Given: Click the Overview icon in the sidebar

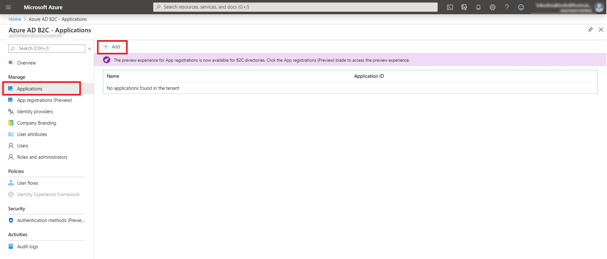Looking at the screenshot, I should coord(11,63).
